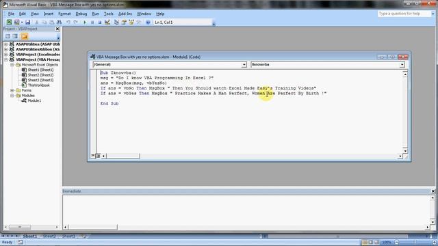Open the Insert menu

point(49,14)
